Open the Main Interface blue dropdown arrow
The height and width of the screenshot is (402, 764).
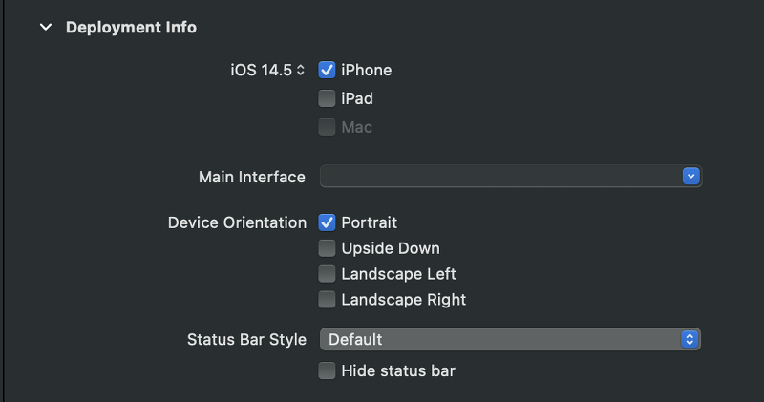point(692,177)
